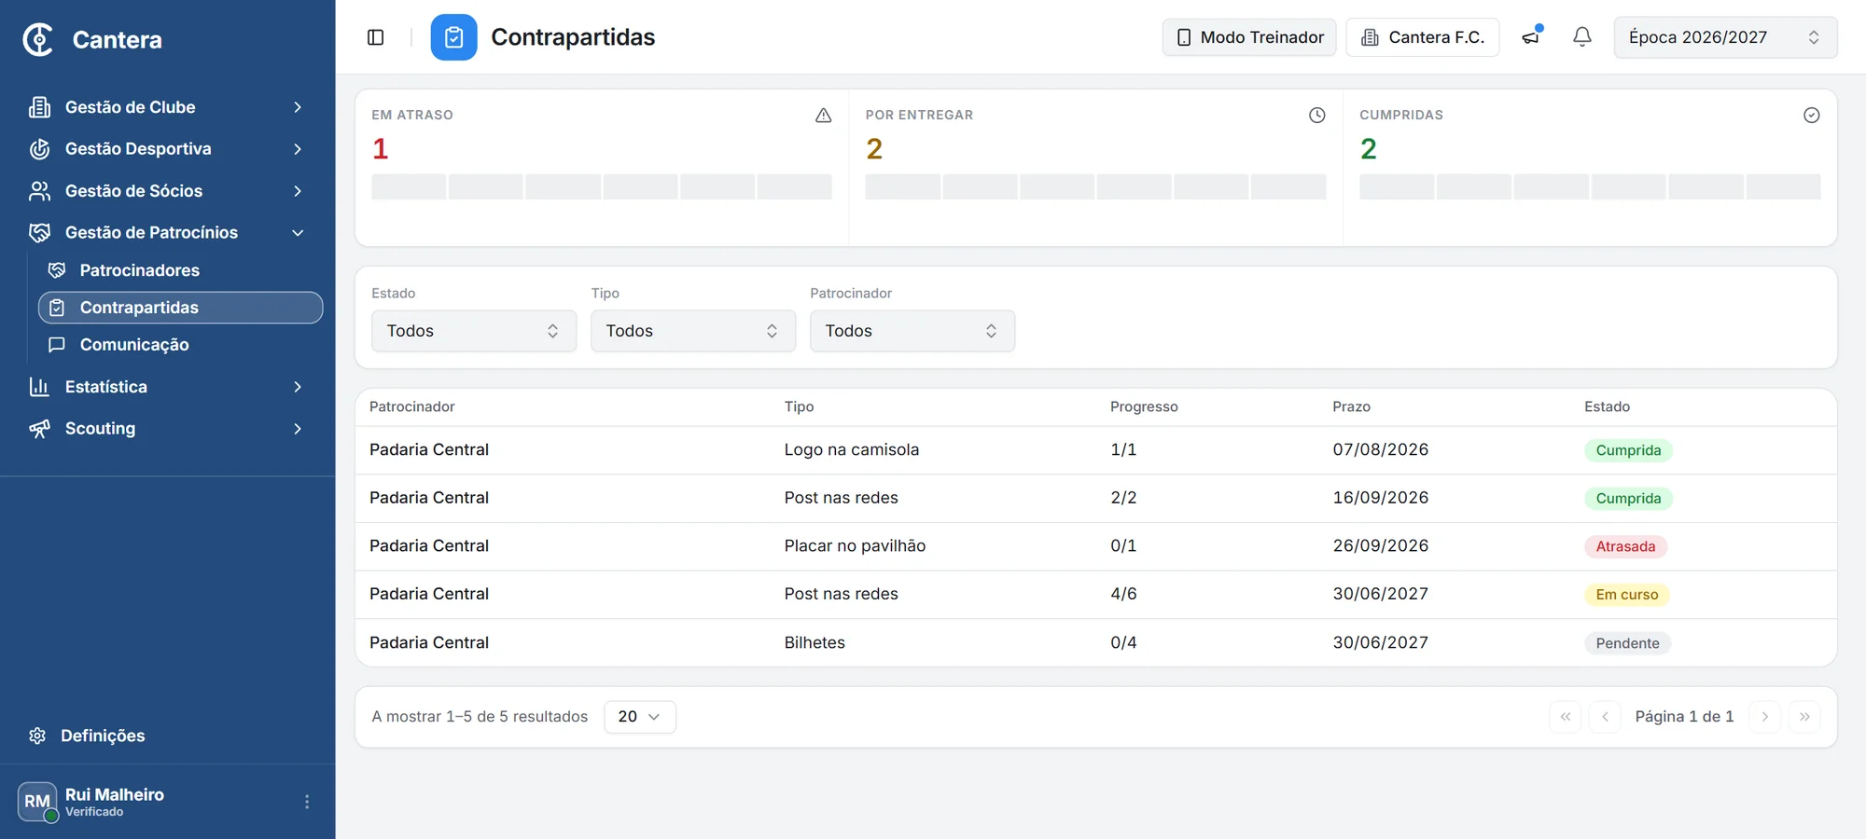1866x839 pixels.
Task: Collapse Gestão de Patrocínios menu
Action: point(167,233)
